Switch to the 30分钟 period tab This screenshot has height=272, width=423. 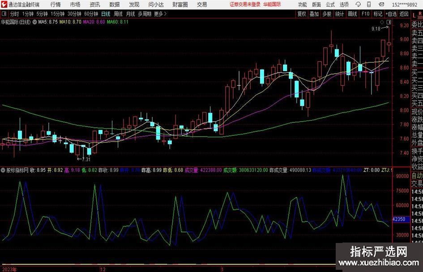click(74, 14)
